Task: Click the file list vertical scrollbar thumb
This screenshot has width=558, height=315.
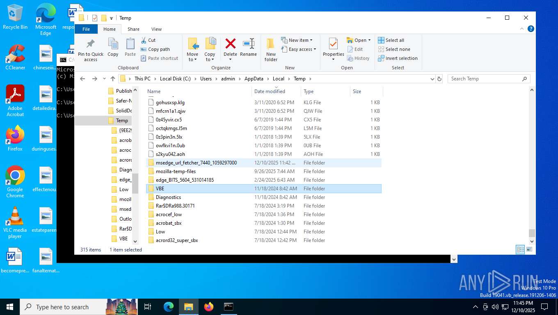Action: (x=532, y=233)
